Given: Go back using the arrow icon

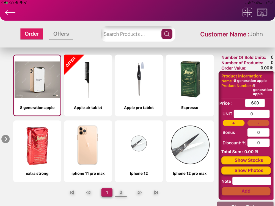Looking at the screenshot, I should pyautogui.click(x=10, y=12).
